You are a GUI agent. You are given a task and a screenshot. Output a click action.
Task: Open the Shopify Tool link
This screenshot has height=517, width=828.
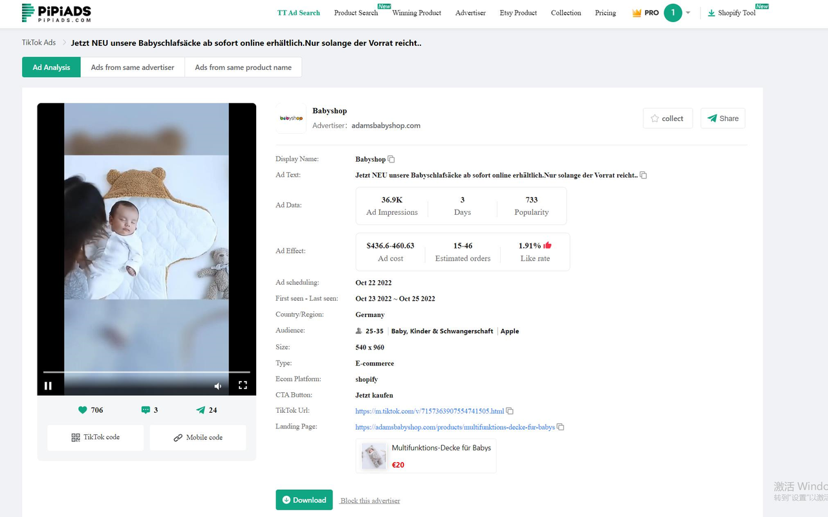[732, 13]
